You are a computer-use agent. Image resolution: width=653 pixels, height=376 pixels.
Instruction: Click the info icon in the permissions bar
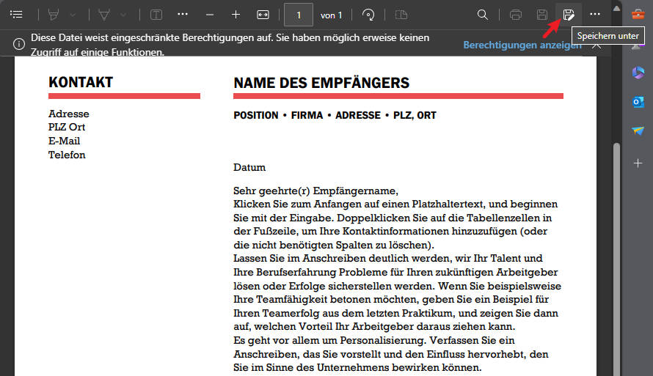[x=19, y=44]
